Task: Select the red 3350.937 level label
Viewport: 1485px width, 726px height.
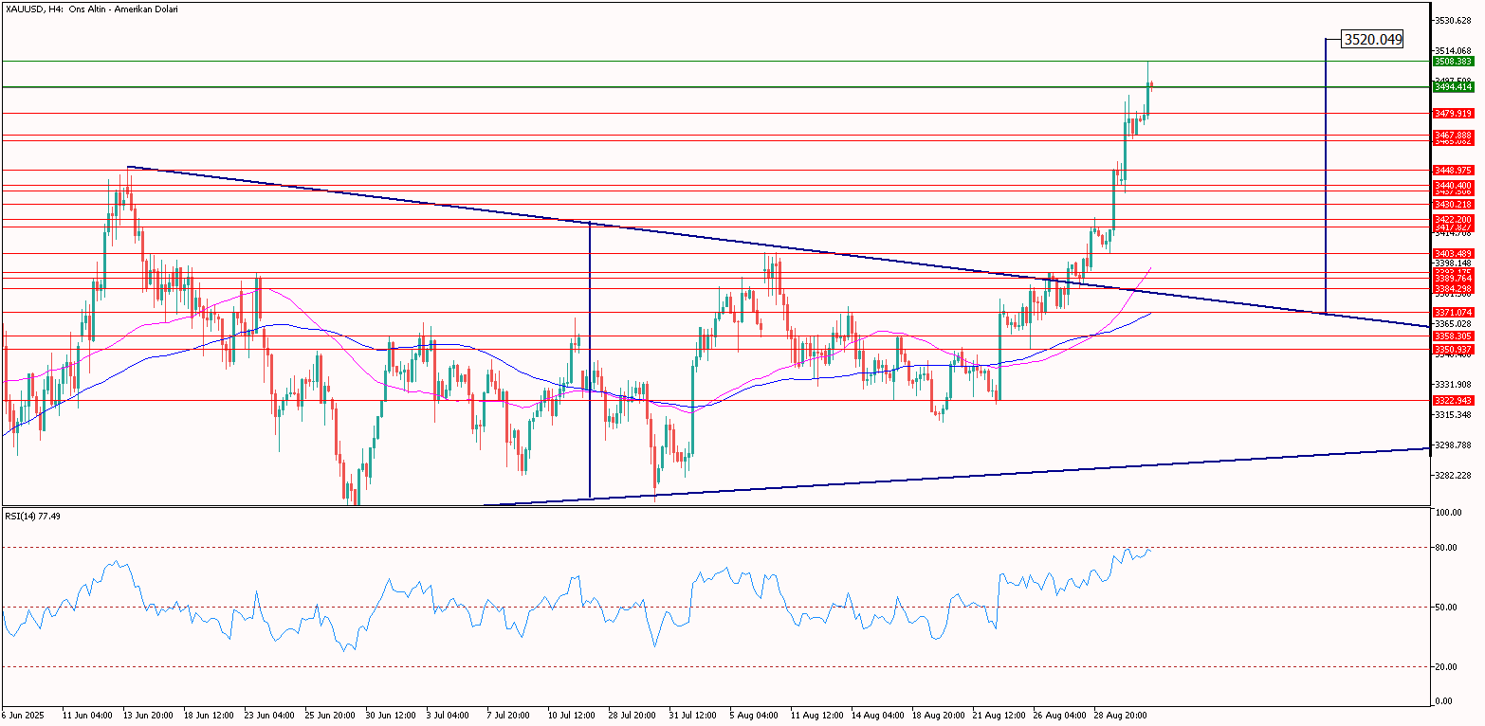Action: (1453, 349)
